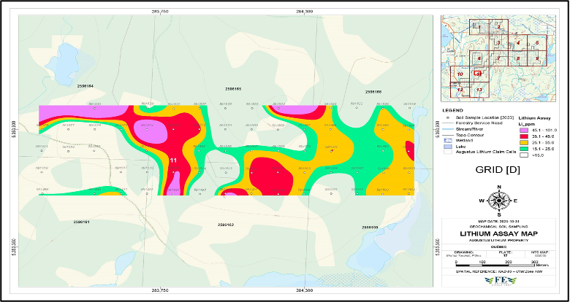The height and width of the screenshot is (302, 570).
Task: Click the '283,750' easting label at bottom edge
Action: click(160, 290)
